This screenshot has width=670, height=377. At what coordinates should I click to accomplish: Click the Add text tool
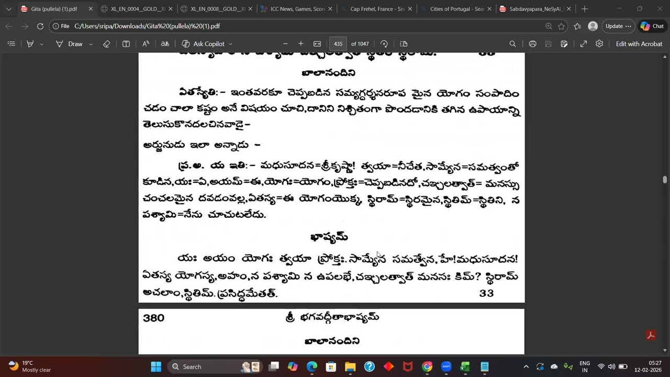[x=126, y=44]
